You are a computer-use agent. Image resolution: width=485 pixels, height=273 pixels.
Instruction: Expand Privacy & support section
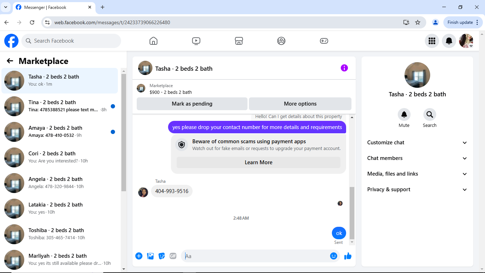point(417,189)
